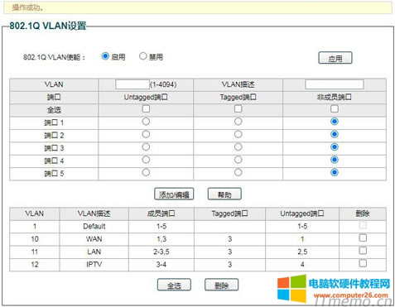
Task: Click member ports value 2-3,5
Action: pyautogui.click(x=161, y=252)
